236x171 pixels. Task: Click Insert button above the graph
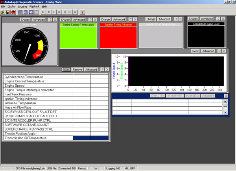[x=195, y=51]
